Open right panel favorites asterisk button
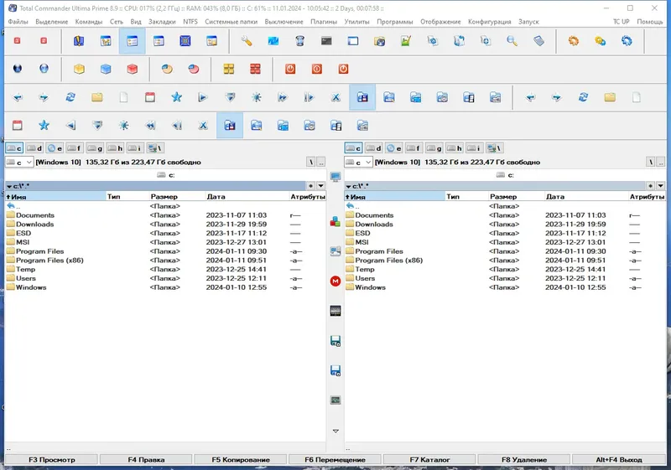Screen dimensions: 671x470 click(x=651, y=186)
